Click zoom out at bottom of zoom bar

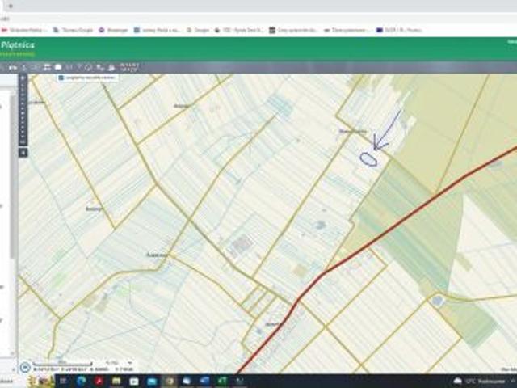tap(23, 142)
